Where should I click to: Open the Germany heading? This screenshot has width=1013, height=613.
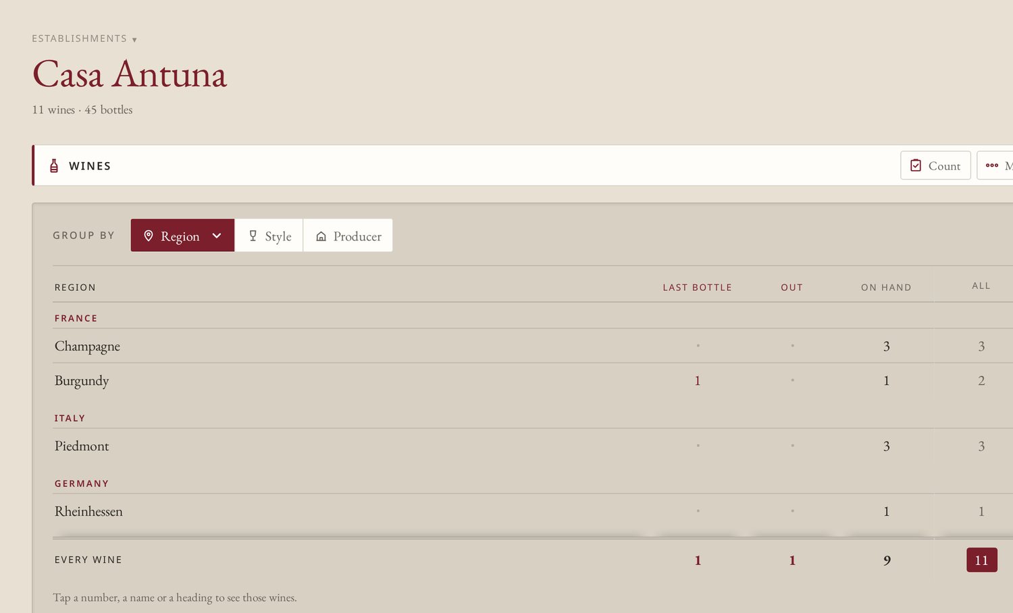(x=82, y=483)
